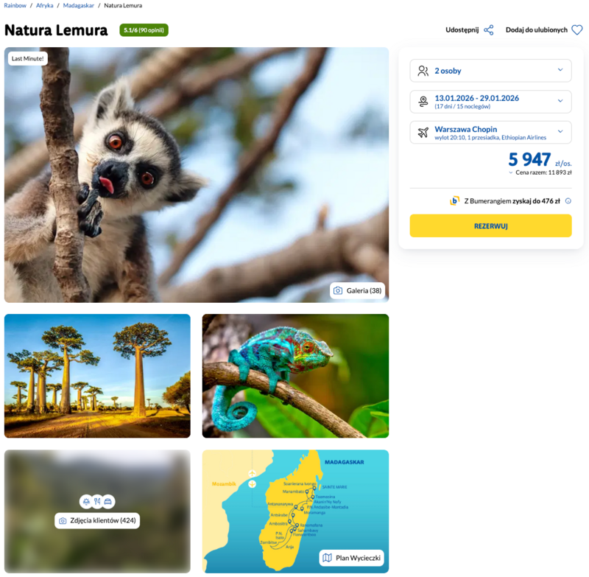Open the Zdjęcia klientów (424) photos
Viewport: 589px width, 577px height.
coord(97,520)
